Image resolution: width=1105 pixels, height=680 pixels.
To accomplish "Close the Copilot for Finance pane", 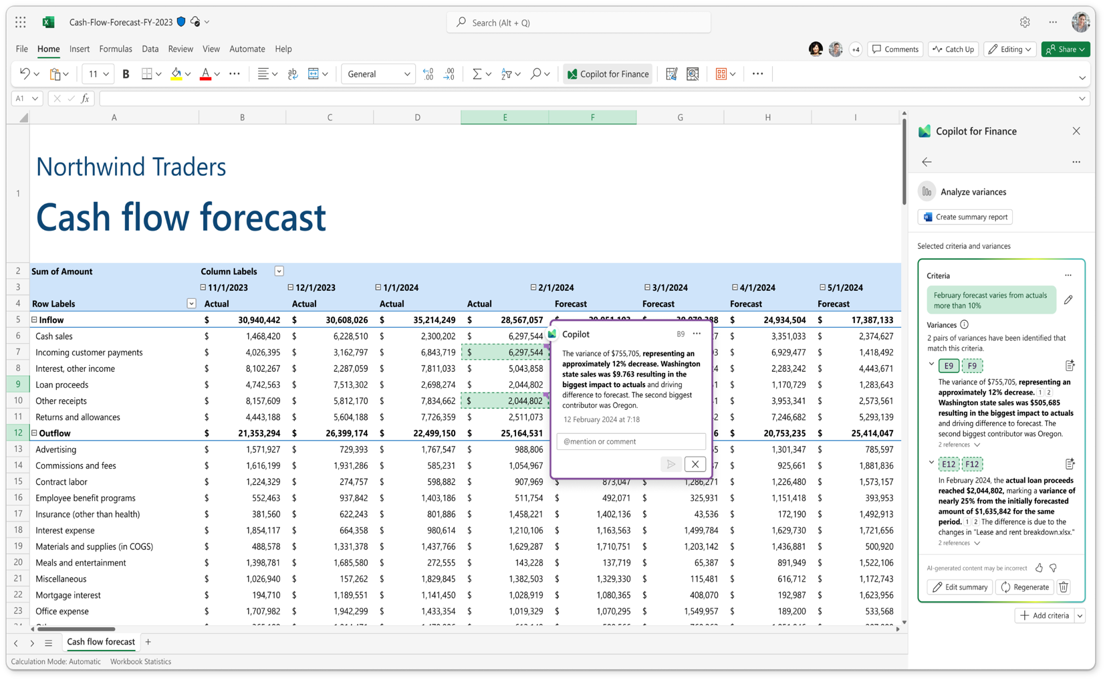I will (x=1076, y=131).
